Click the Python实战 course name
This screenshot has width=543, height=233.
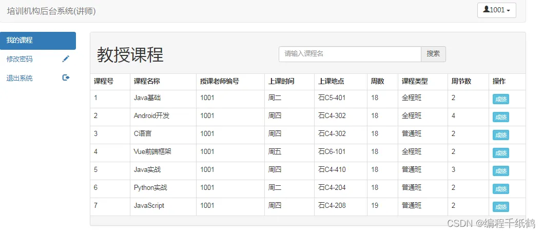[x=151, y=188]
